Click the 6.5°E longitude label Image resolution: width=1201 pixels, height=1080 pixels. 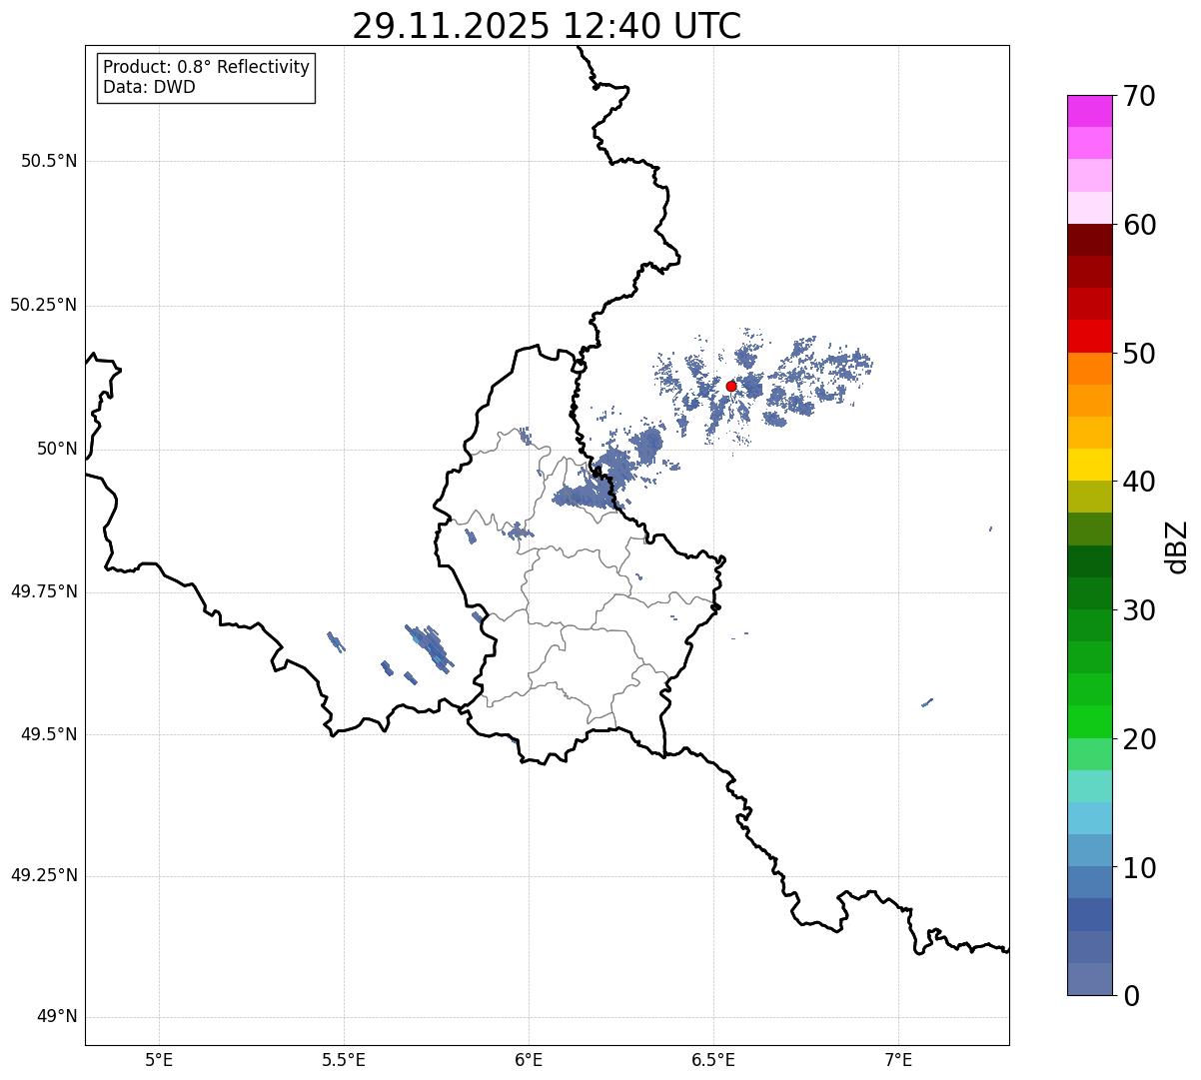point(713,1060)
